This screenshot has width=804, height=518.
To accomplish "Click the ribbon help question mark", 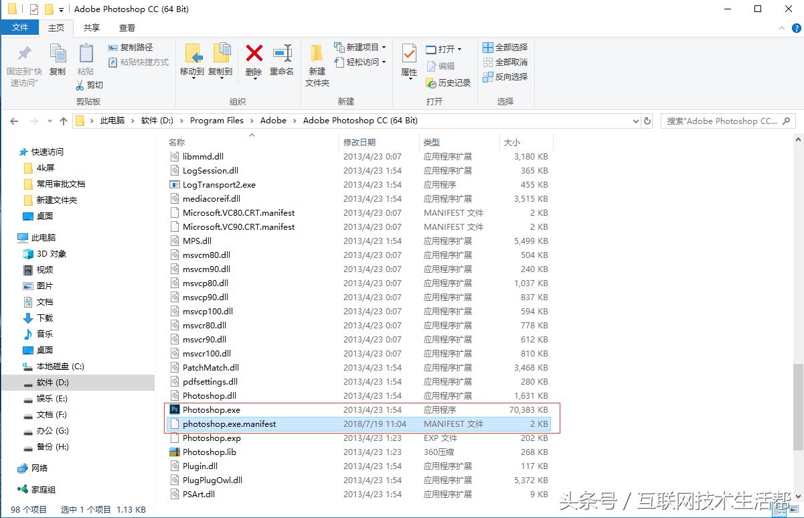I will coord(796,28).
